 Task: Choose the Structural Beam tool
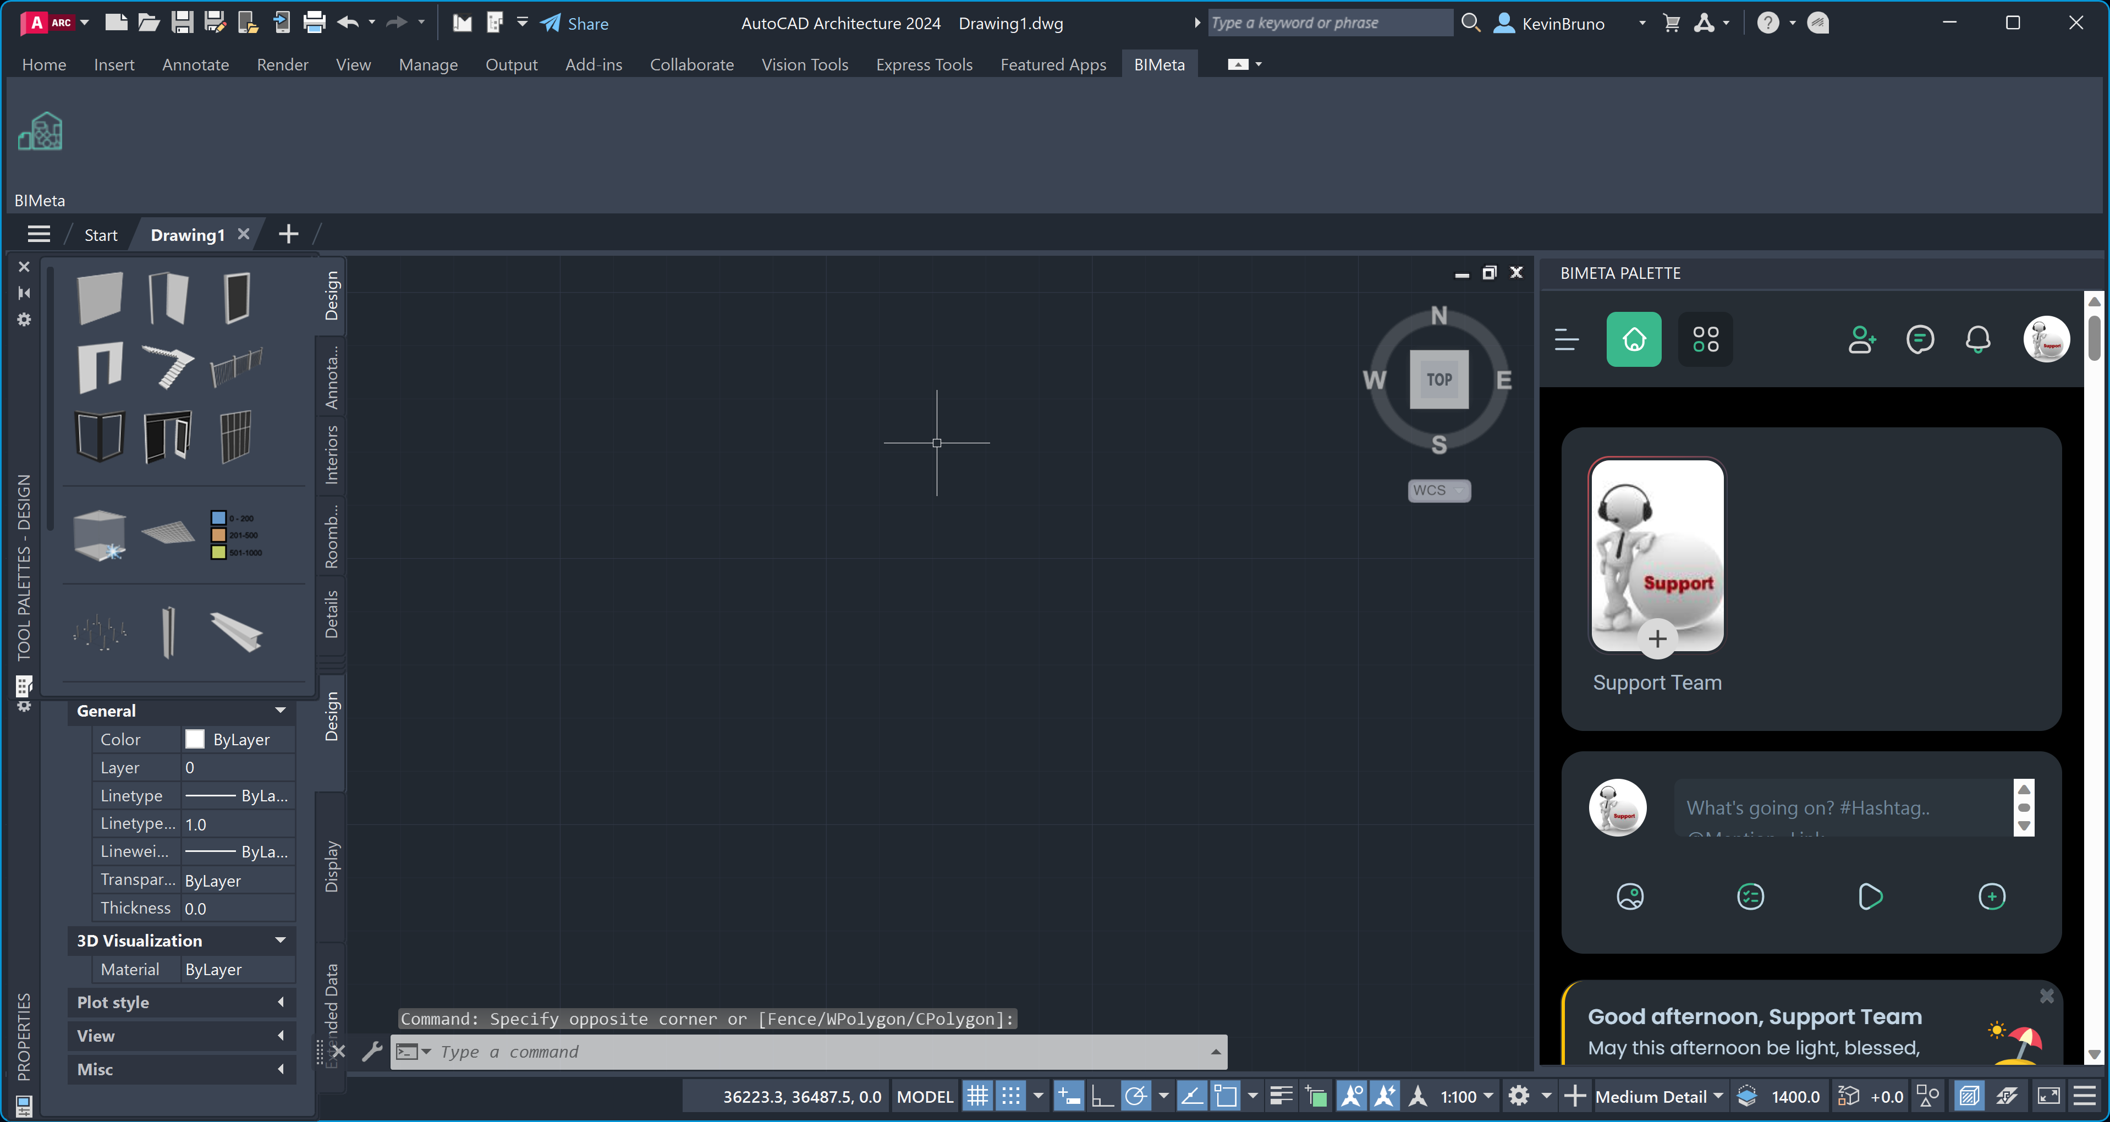tap(236, 632)
